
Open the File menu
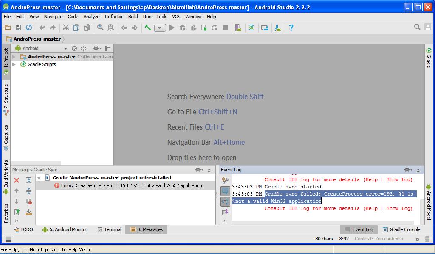(7, 17)
